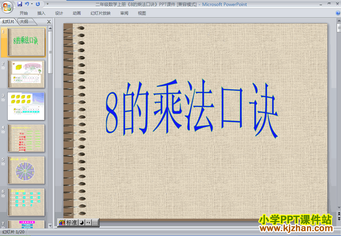Open the Office Button menu
Screen dimensions: 341x236
[7, 7]
